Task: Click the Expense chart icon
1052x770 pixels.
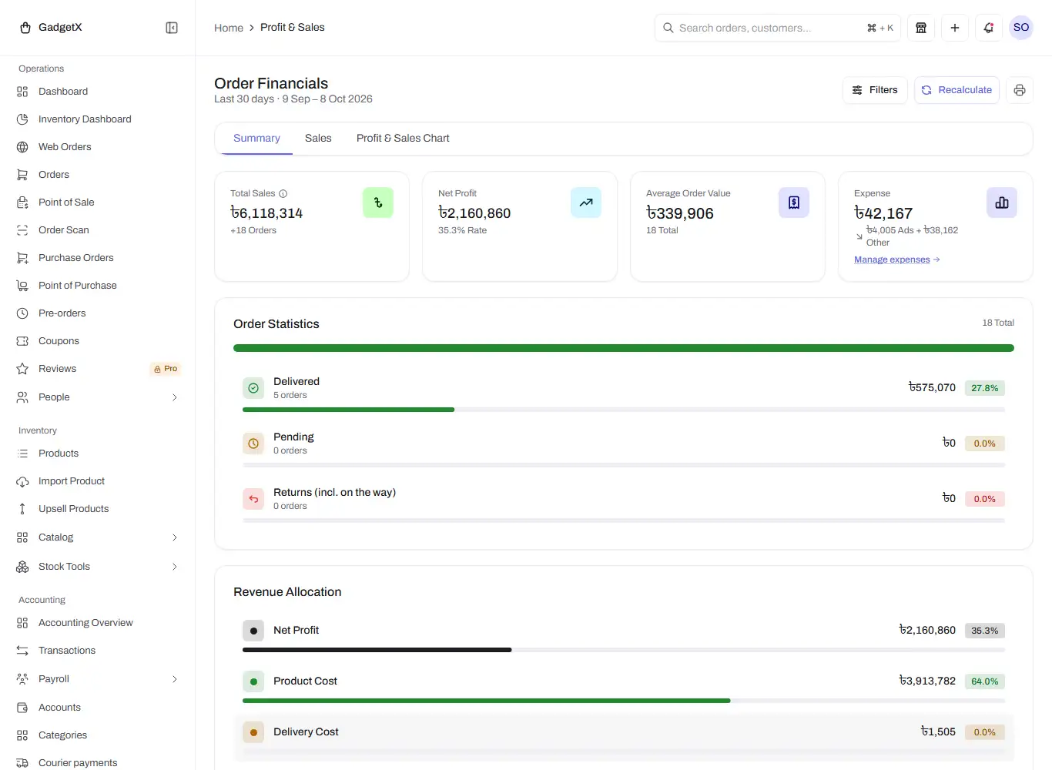Action: (x=1002, y=203)
